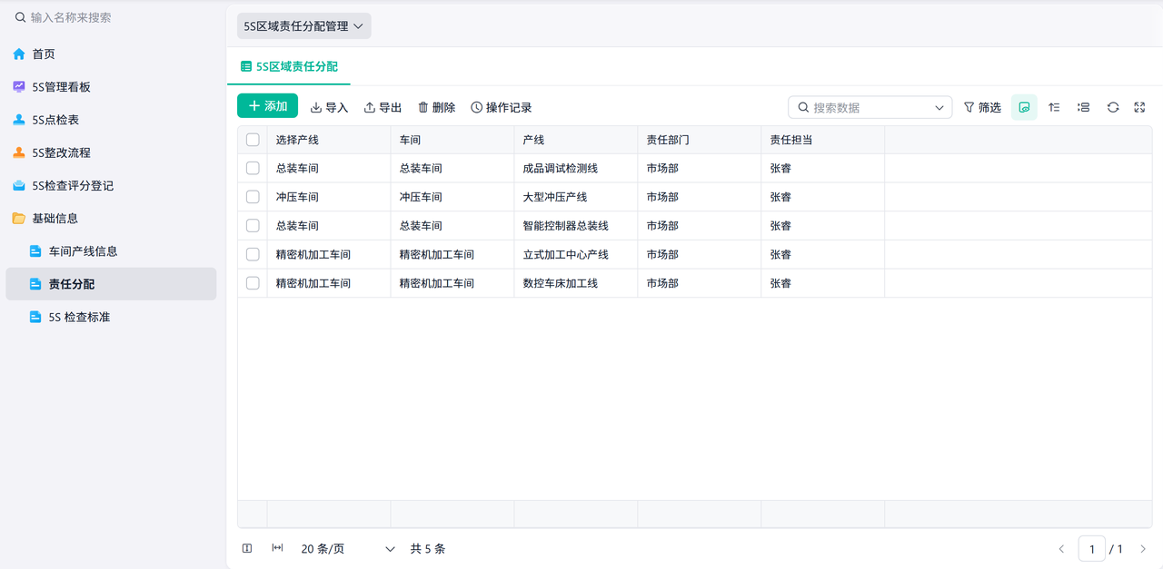The height and width of the screenshot is (569, 1163).
Task: Click the 数控车床加工线 cell
Action: [576, 283]
